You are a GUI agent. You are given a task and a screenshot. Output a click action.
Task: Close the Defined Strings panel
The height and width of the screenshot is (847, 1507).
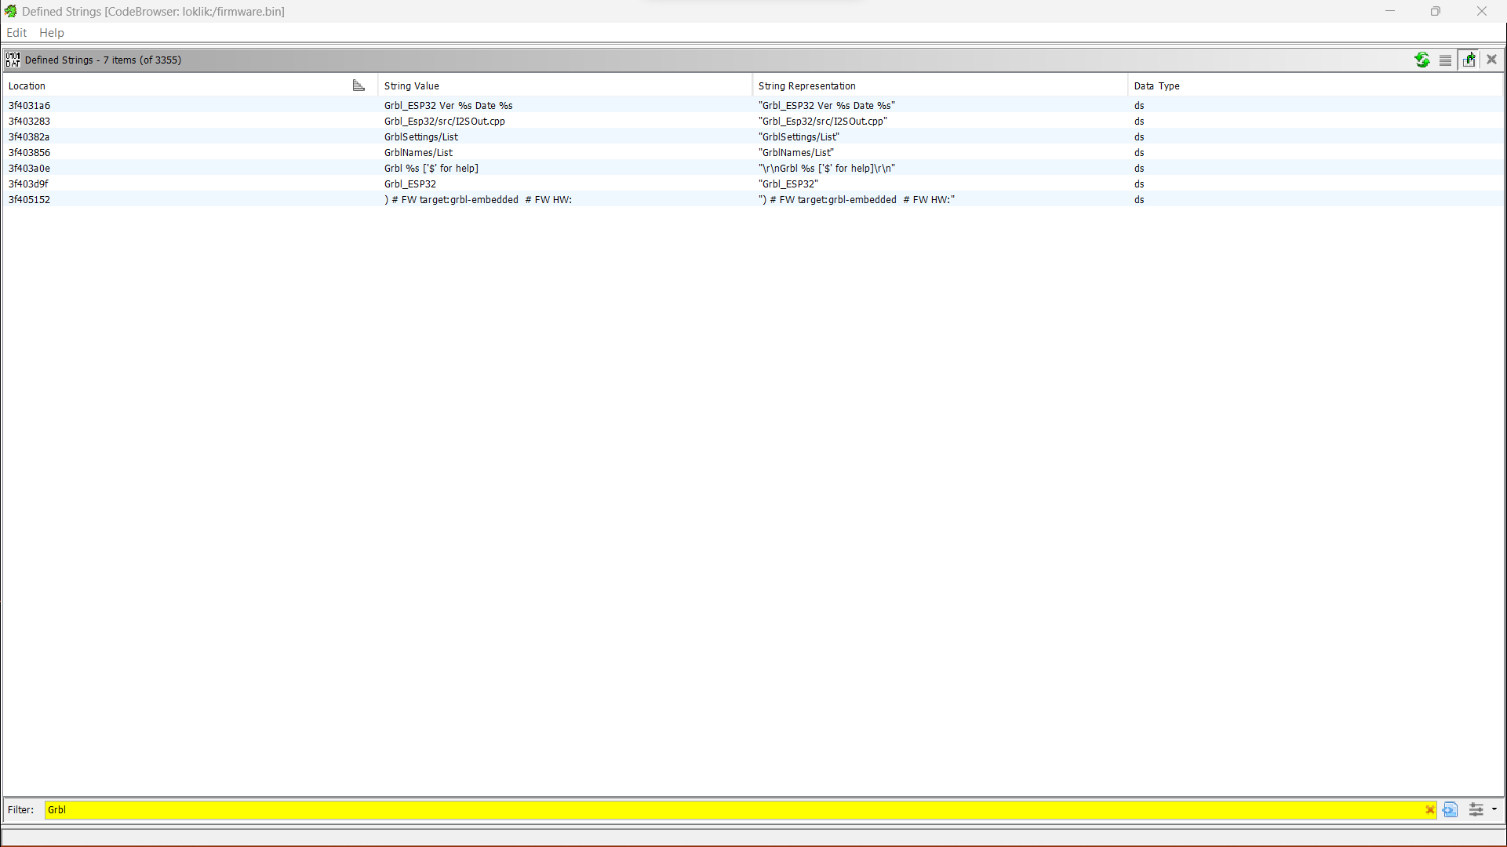click(1492, 60)
